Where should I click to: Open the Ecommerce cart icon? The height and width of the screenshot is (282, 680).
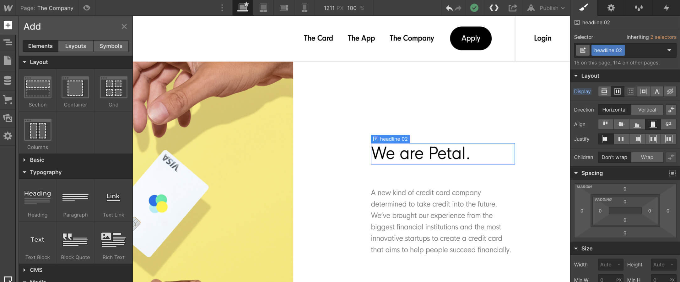8,100
